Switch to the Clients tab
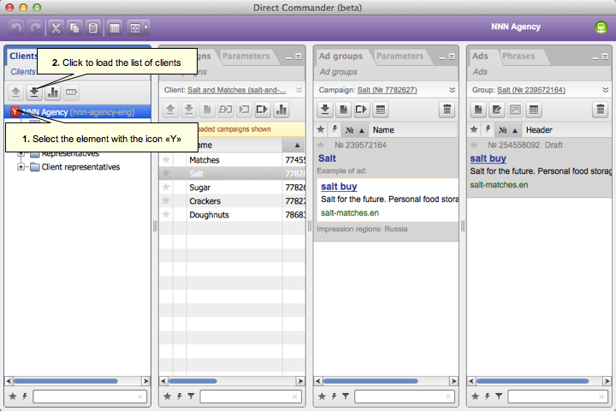Viewport: 616px width, 411px height. click(23, 57)
